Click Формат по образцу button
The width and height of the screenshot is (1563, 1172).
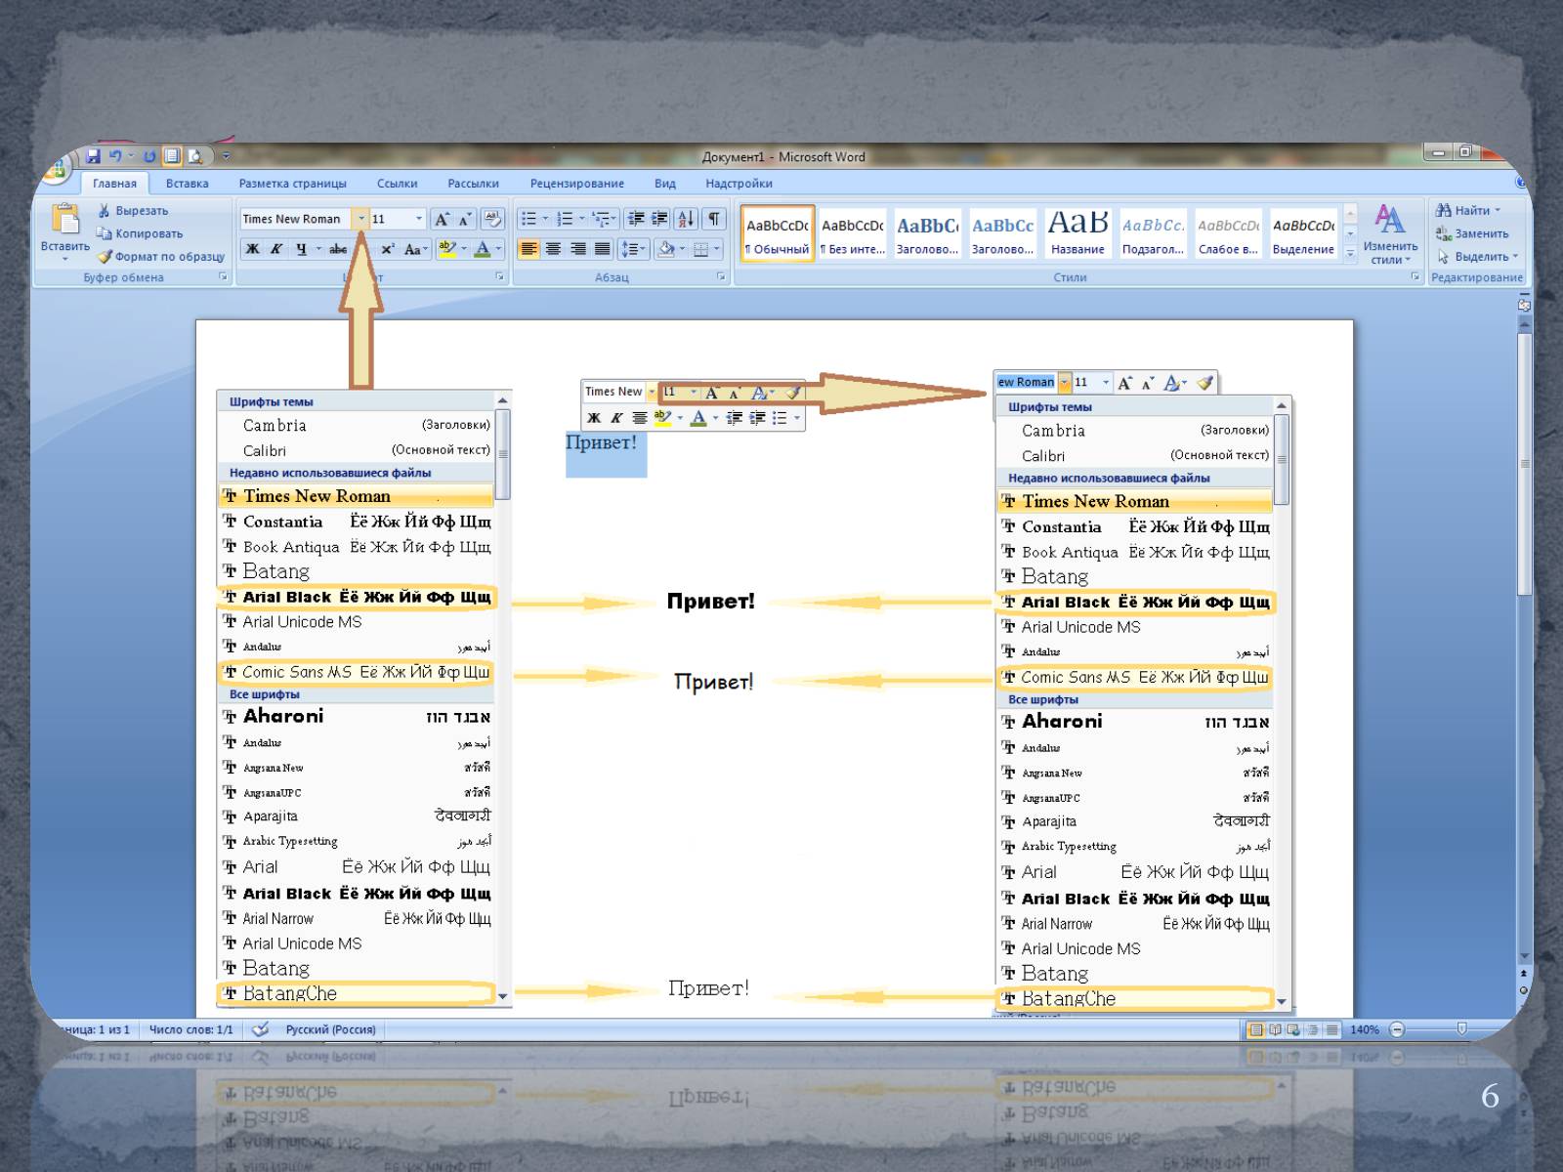pyautogui.click(x=161, y=257)
